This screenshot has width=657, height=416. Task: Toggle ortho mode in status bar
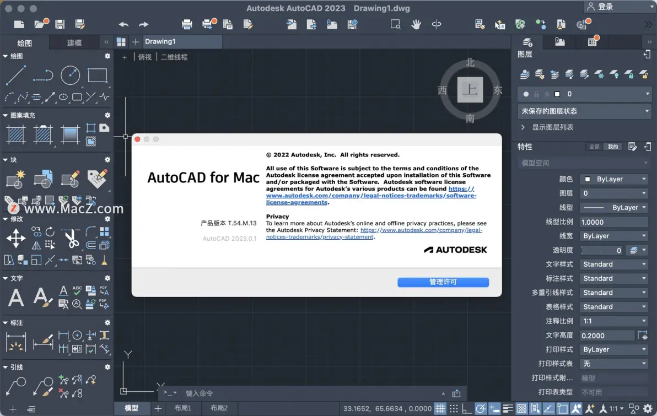(467, 408)
